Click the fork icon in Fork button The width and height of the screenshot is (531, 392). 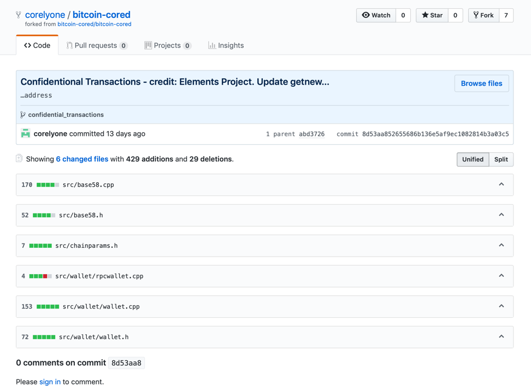(476, 15)
